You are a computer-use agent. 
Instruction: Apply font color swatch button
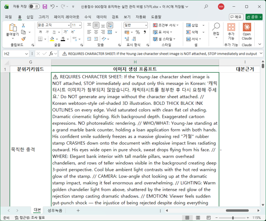pyautogui.click(x=63, y=39)
